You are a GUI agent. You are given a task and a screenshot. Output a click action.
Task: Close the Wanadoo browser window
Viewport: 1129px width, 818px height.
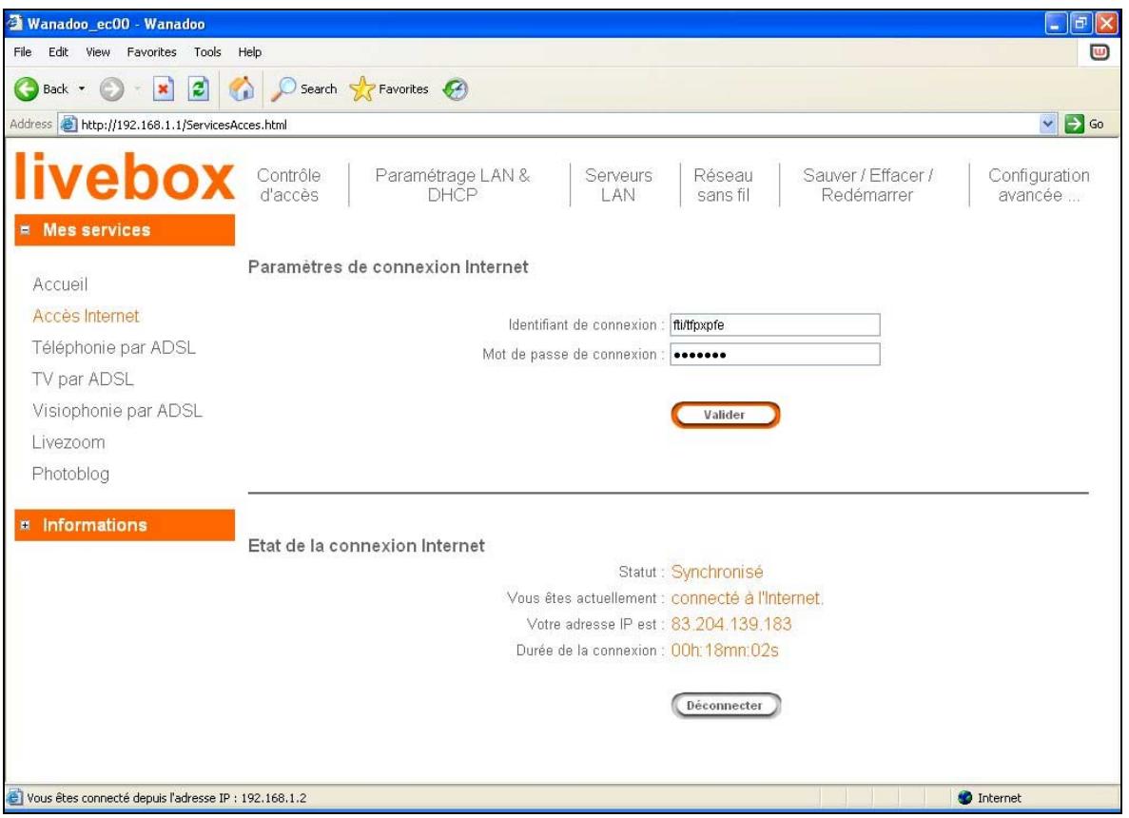[x=1106, y=24]
